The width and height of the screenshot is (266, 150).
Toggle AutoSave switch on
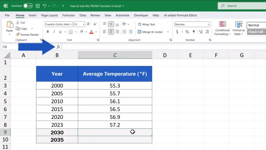[x=28, y=6]
